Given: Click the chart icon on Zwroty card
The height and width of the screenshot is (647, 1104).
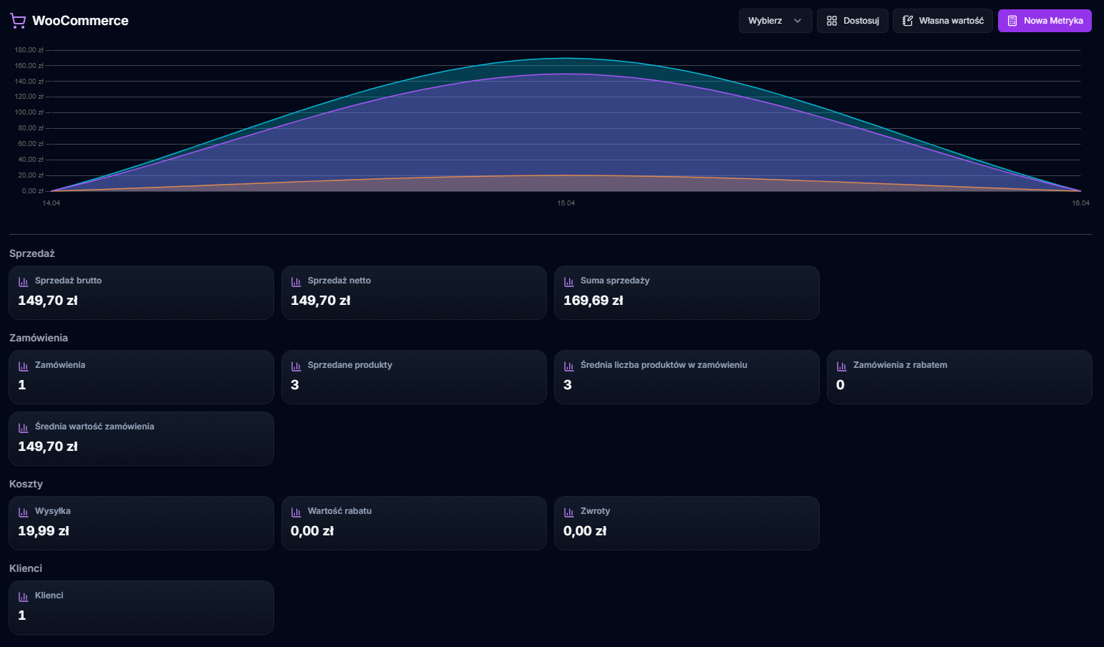Looking at the screenshot, I should (x=569, y=511).
